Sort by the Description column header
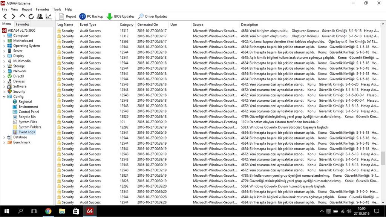The image size is (386, 217). tap(310, 24)
